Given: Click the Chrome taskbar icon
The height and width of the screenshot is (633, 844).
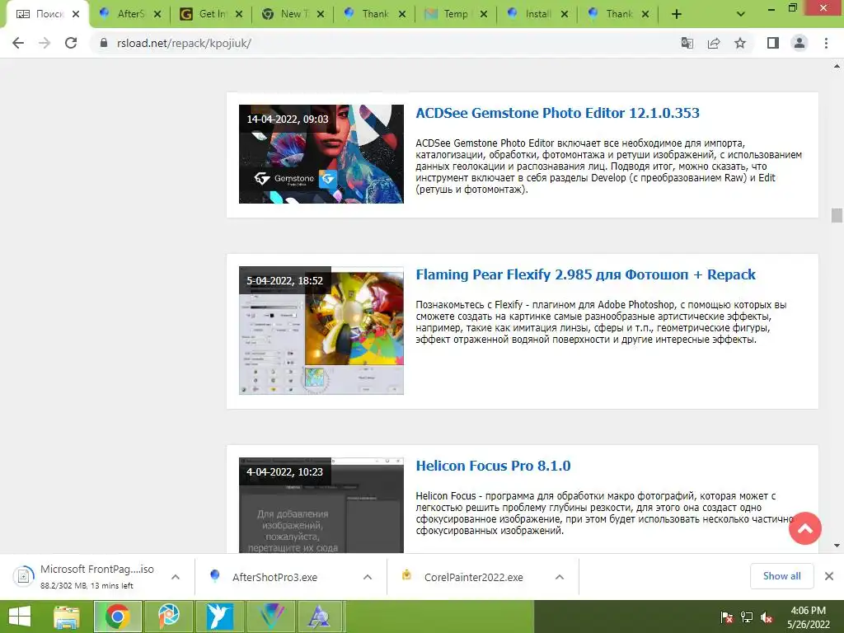Looking at the screenshot, I should click(118, 617).
